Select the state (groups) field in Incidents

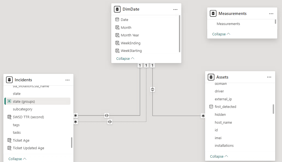tap(24, 101)
